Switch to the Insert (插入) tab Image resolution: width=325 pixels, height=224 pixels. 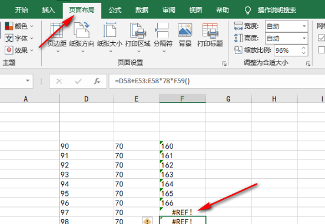pyautogui.click(x=48, y=10)
